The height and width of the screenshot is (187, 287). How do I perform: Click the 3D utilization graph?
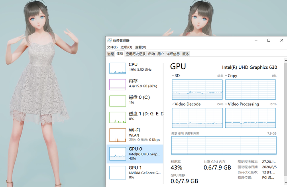tap(197, 89)
